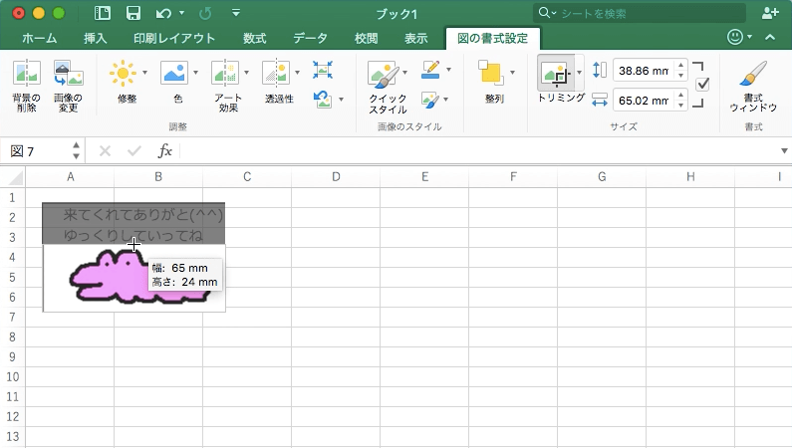The height and width of the screenshot is (448, 792).
Task: Click the Picture Border pencil icon
Action: tap(430, 70)
